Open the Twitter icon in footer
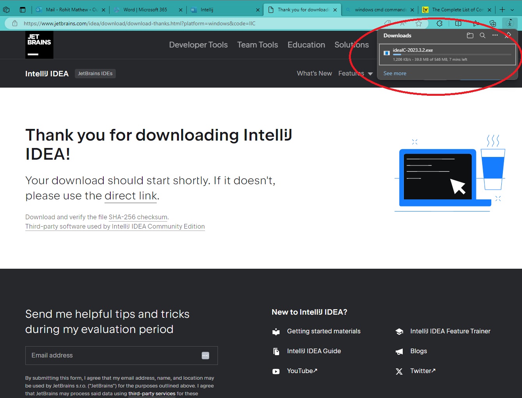Screen dimensions: 522x398 coord(399,371)
